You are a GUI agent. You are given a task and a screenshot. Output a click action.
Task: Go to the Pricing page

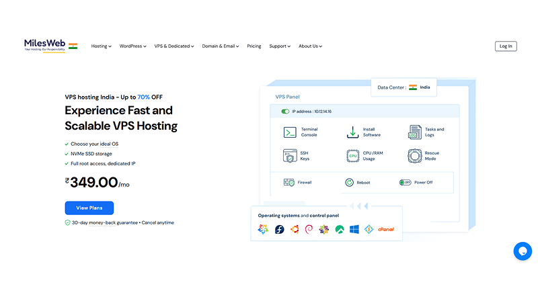[254, 46]
